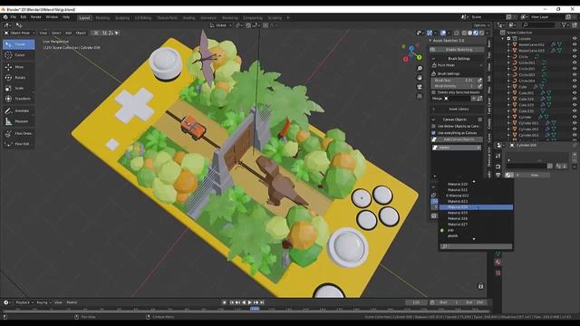This screenshot has height=326, width=580.
Task: Switch to the Modeling workspace tab
Action: [102, 18]
